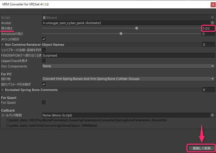Enable シェイプキーの法線・接線を利用 checkbox
The height and width of the screenshot is (153, 216).
pos(44,50)
